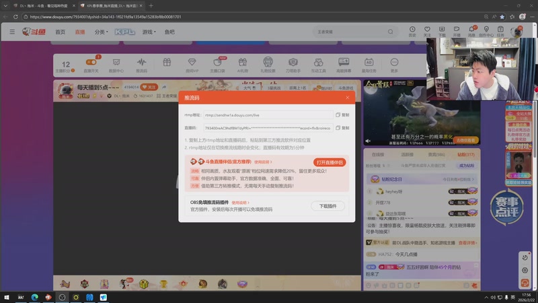Open the KPL navigation item
This screenshot has width=538, height=303.
point(125,32)
